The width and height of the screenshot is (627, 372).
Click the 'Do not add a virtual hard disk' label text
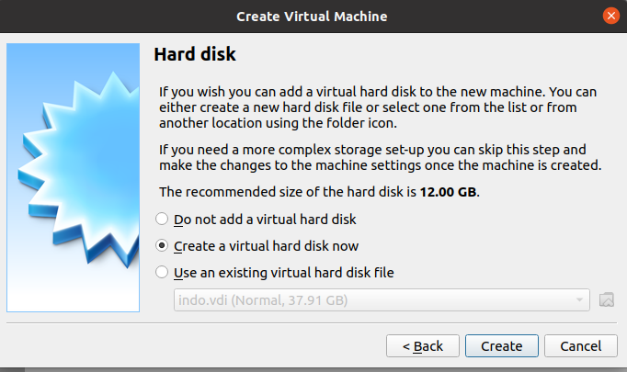pos(265,220)
